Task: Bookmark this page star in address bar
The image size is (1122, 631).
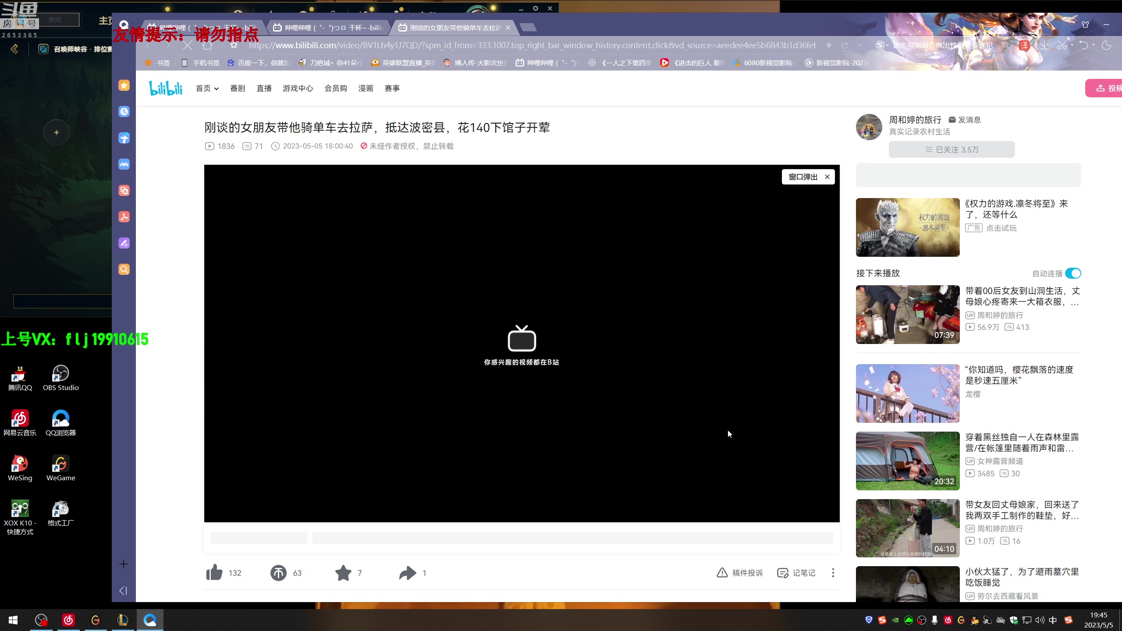Action: pos(234,45)
